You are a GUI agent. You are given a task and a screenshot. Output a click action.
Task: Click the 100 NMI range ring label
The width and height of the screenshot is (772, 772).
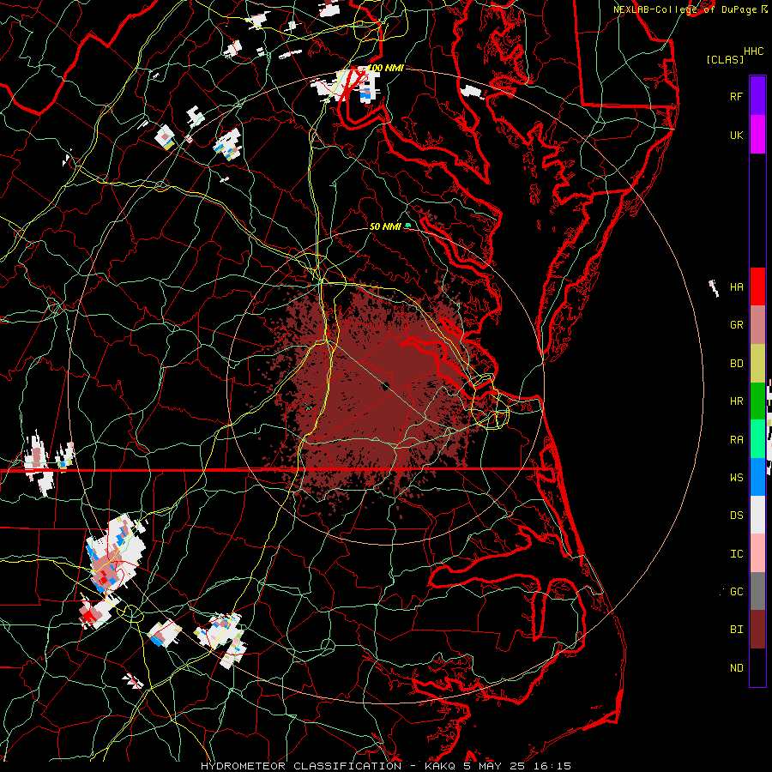(x=385, y=68)
